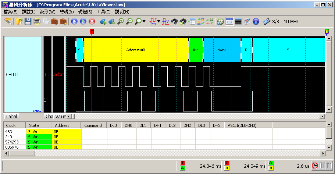Open a file with the folder icon
335x174 pixels.
pyautogui.click(x=19, y=21)
